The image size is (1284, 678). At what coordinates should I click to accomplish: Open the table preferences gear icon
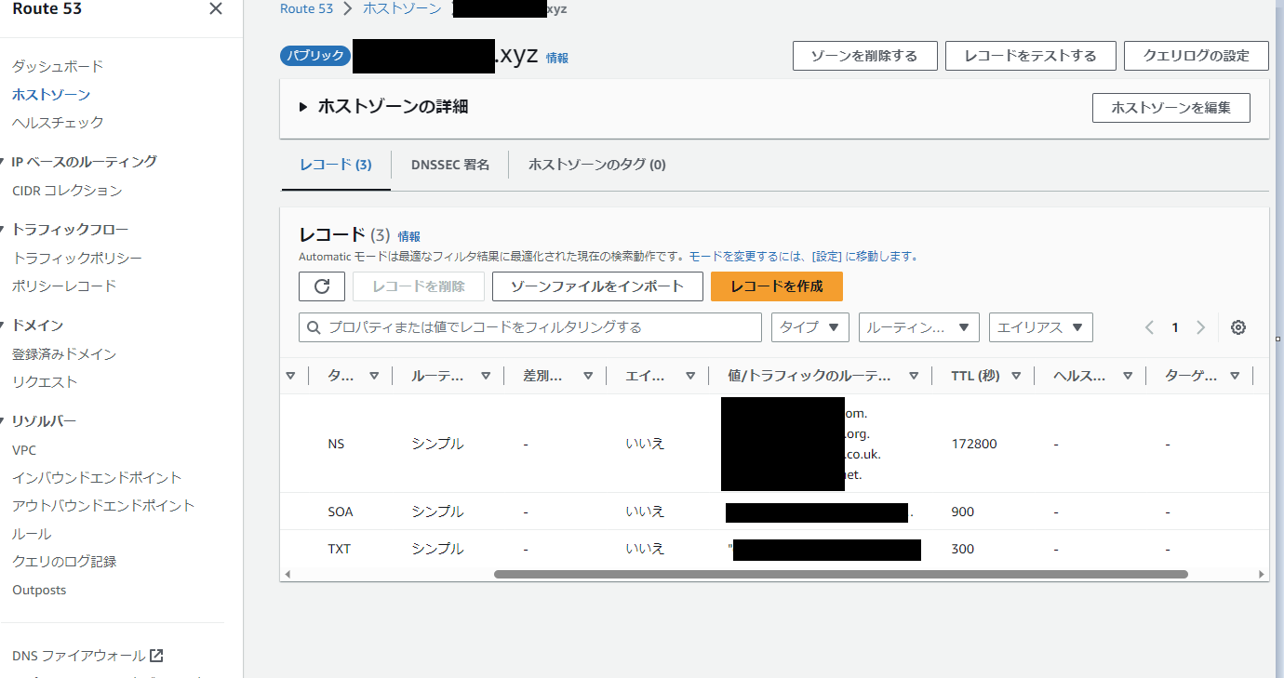[1237, 327]
